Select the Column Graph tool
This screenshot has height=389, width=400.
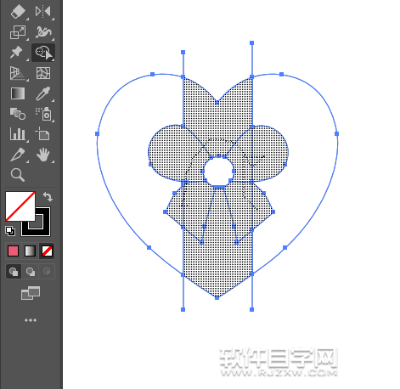(18, 134)
